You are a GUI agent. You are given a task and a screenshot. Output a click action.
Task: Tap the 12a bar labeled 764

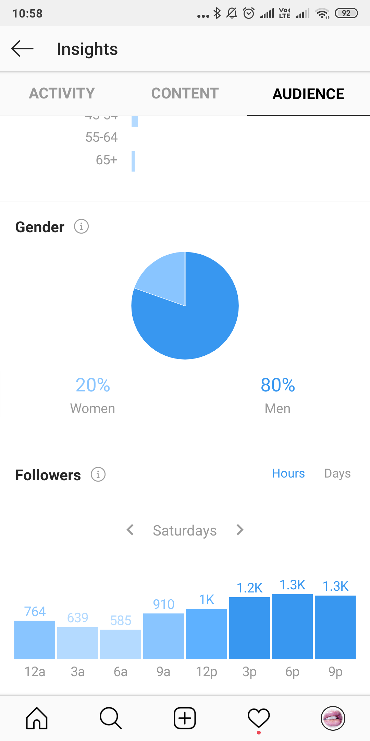coord(35,640)
